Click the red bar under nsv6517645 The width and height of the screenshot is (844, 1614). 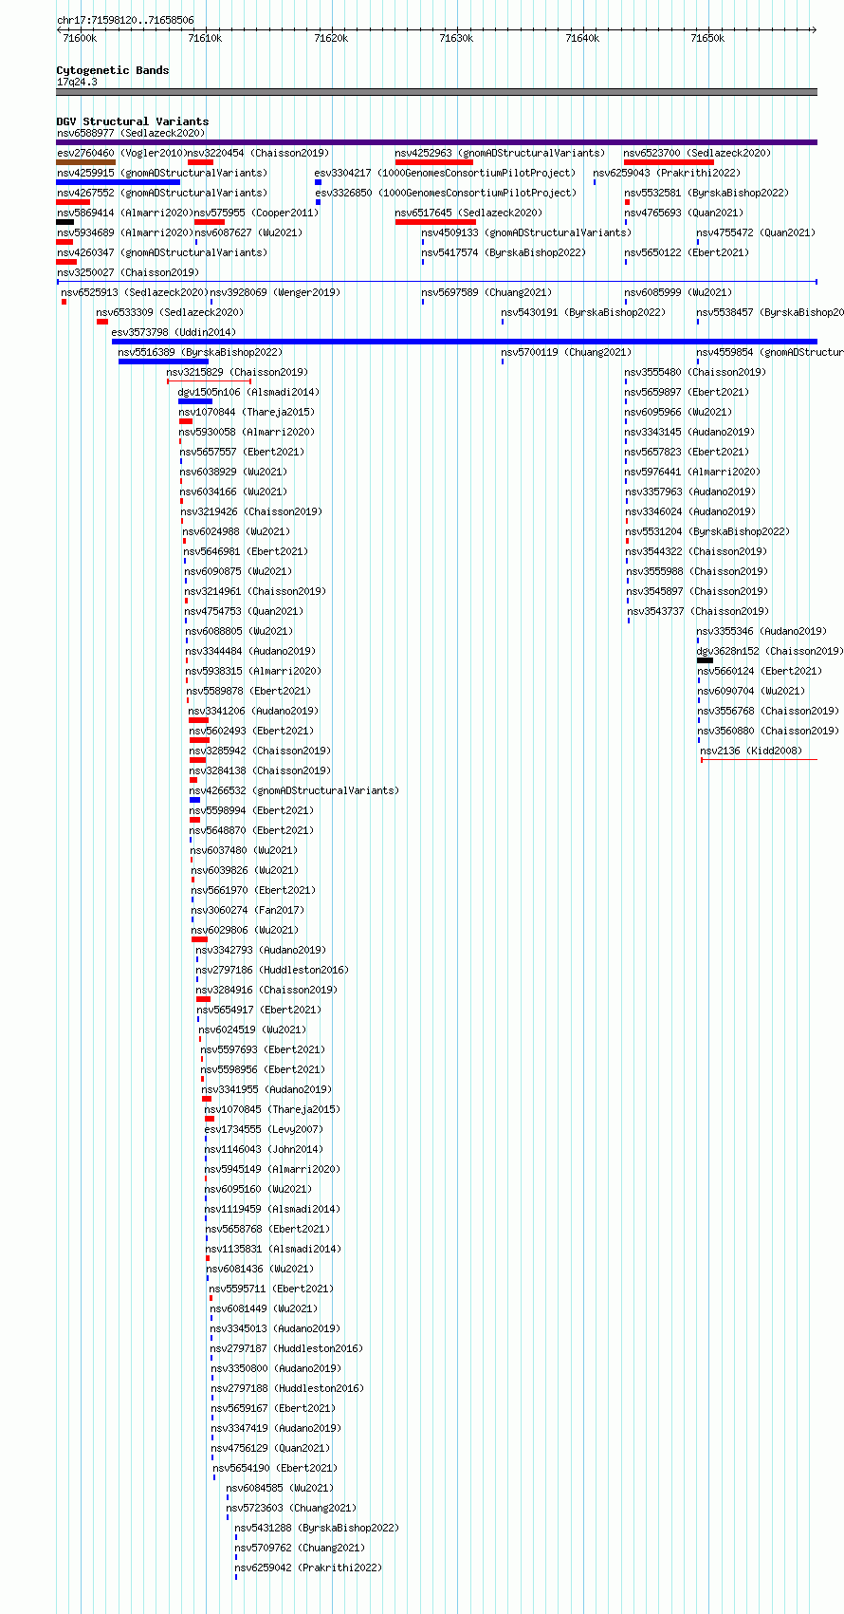point(435,222)
